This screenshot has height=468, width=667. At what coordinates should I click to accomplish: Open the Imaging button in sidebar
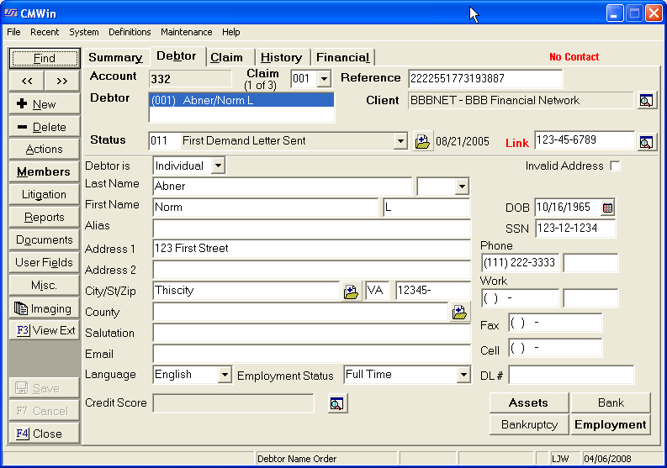45,308
